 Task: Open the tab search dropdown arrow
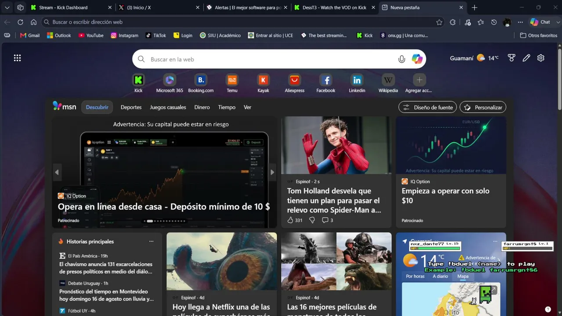pos(7,7)
